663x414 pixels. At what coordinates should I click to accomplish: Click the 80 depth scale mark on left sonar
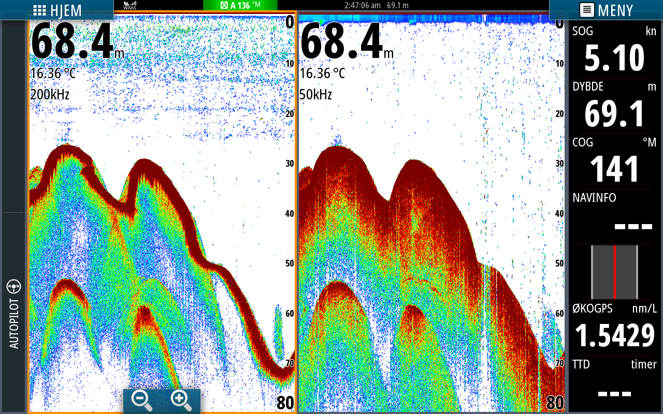point(285,403)
